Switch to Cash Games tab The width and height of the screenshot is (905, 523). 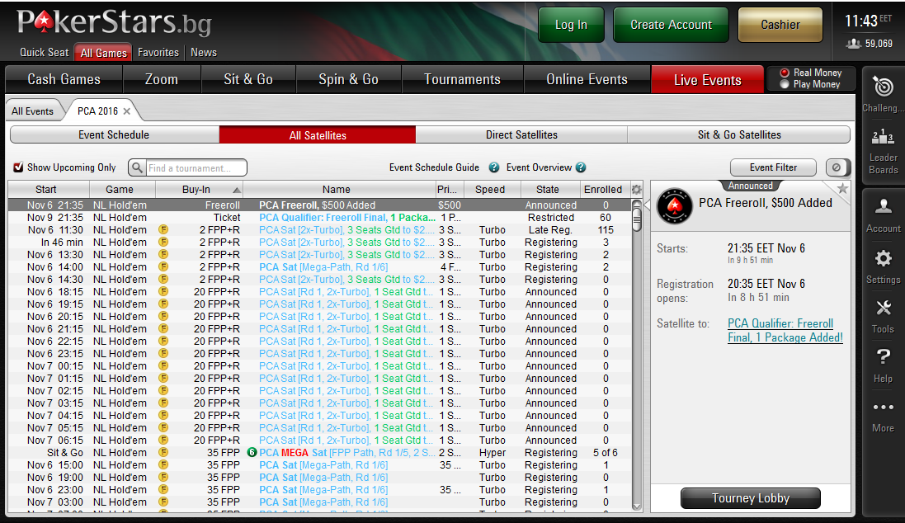tap(64, 79)
